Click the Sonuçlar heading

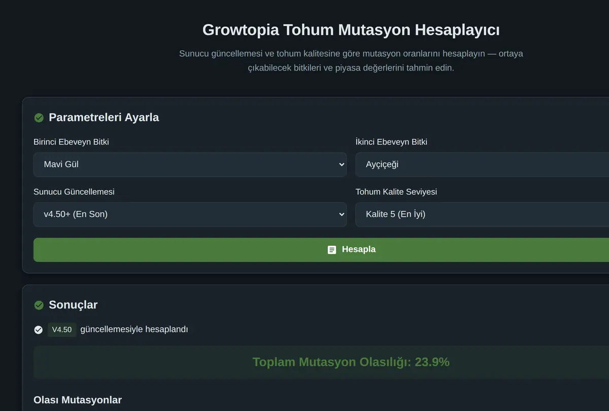pos(73,305)
